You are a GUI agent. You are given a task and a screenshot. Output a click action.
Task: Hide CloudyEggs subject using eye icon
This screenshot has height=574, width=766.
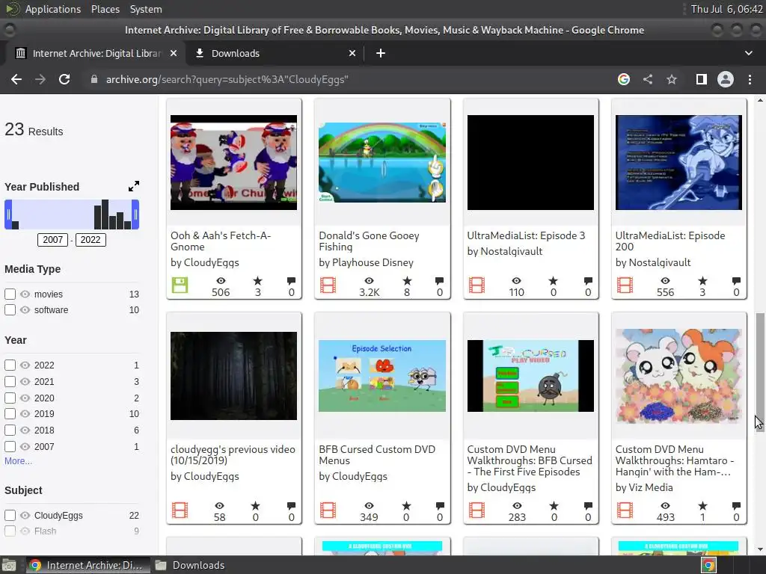[25, 516]
